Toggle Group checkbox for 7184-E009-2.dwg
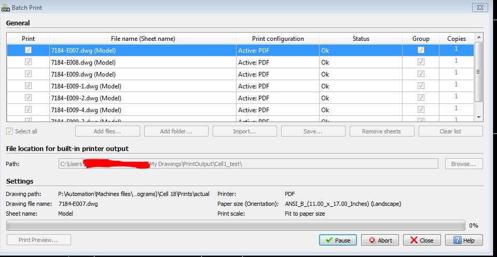This screenshot has height=257, width=497. pos(421,97)
